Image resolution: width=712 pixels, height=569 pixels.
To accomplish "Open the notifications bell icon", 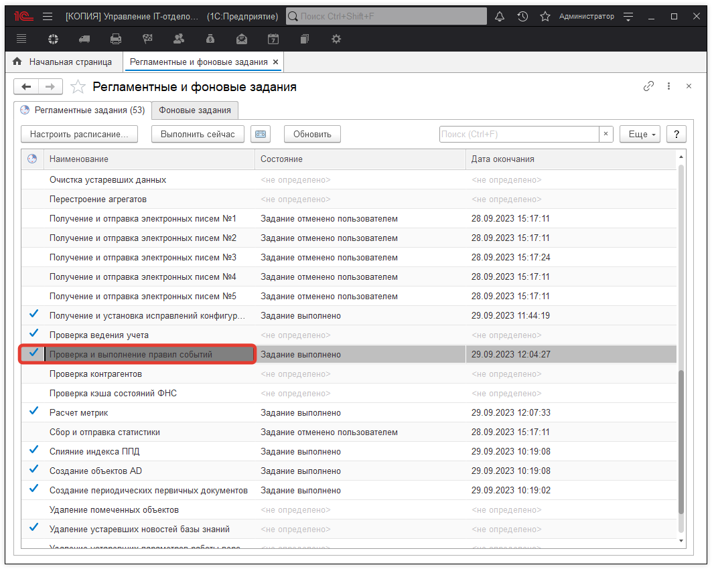I will pyautogui.click(x=499, y=16).
